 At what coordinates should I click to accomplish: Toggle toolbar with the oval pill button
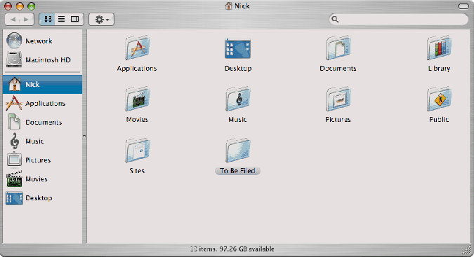point(463,6)
